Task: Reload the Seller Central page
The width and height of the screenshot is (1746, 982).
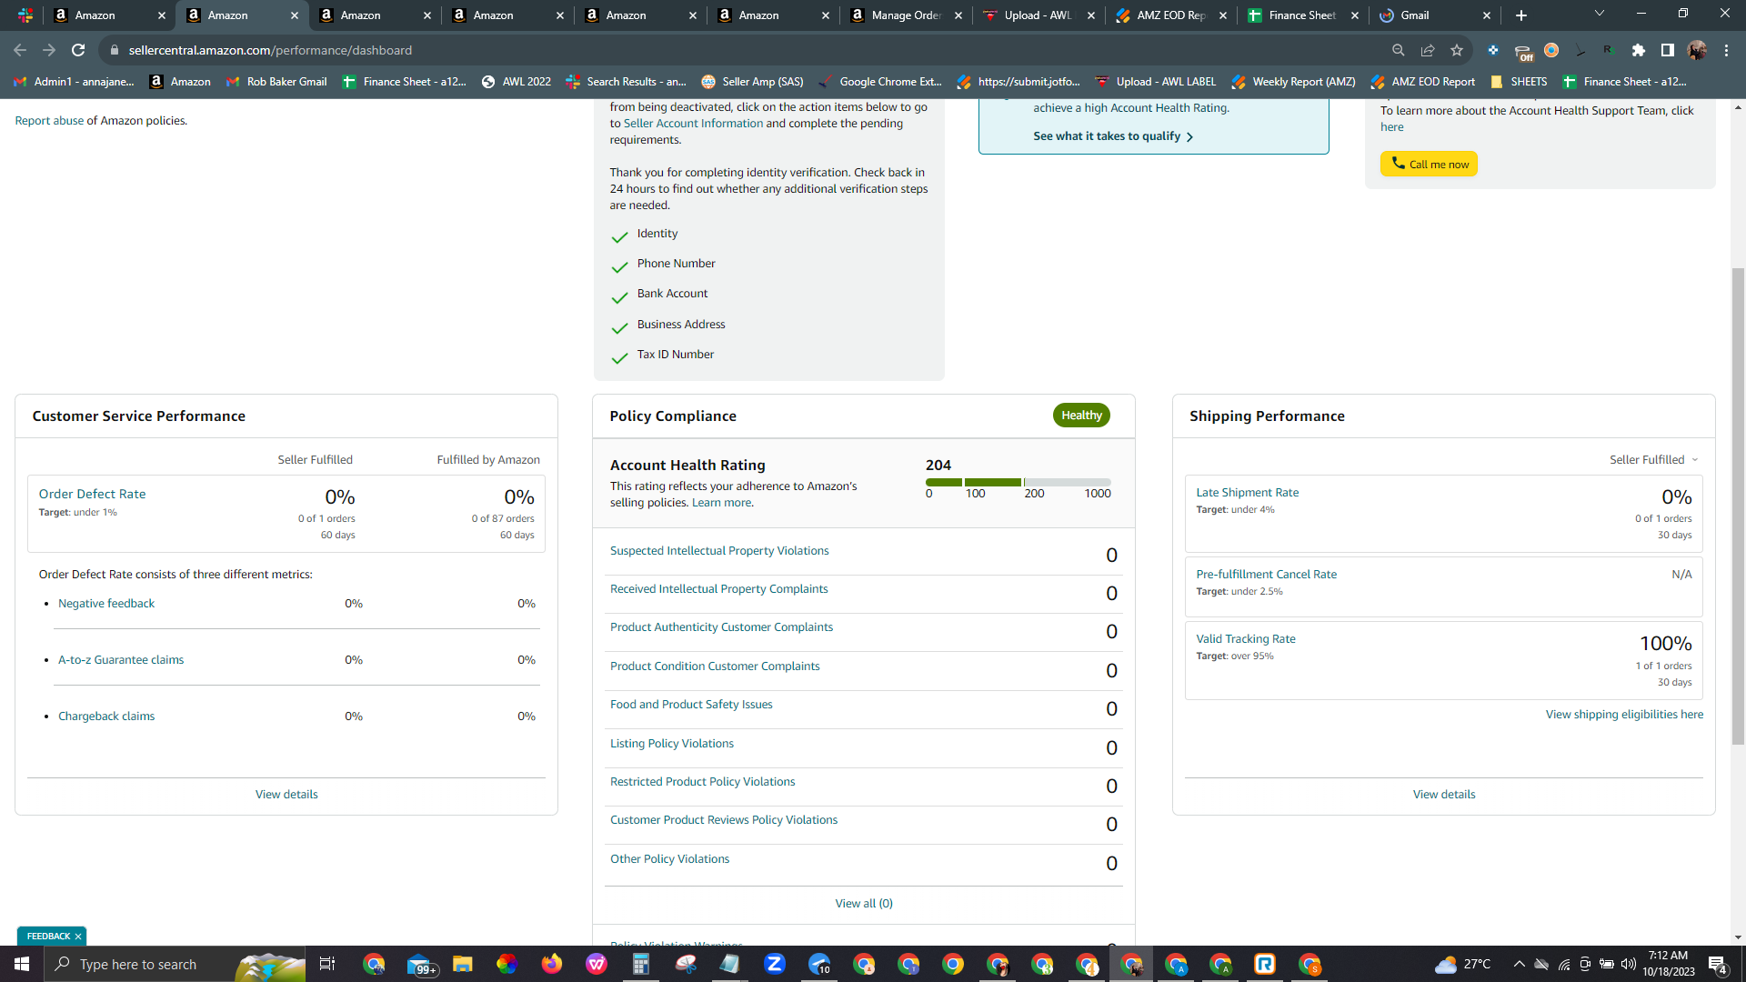Action: point(78,50)
